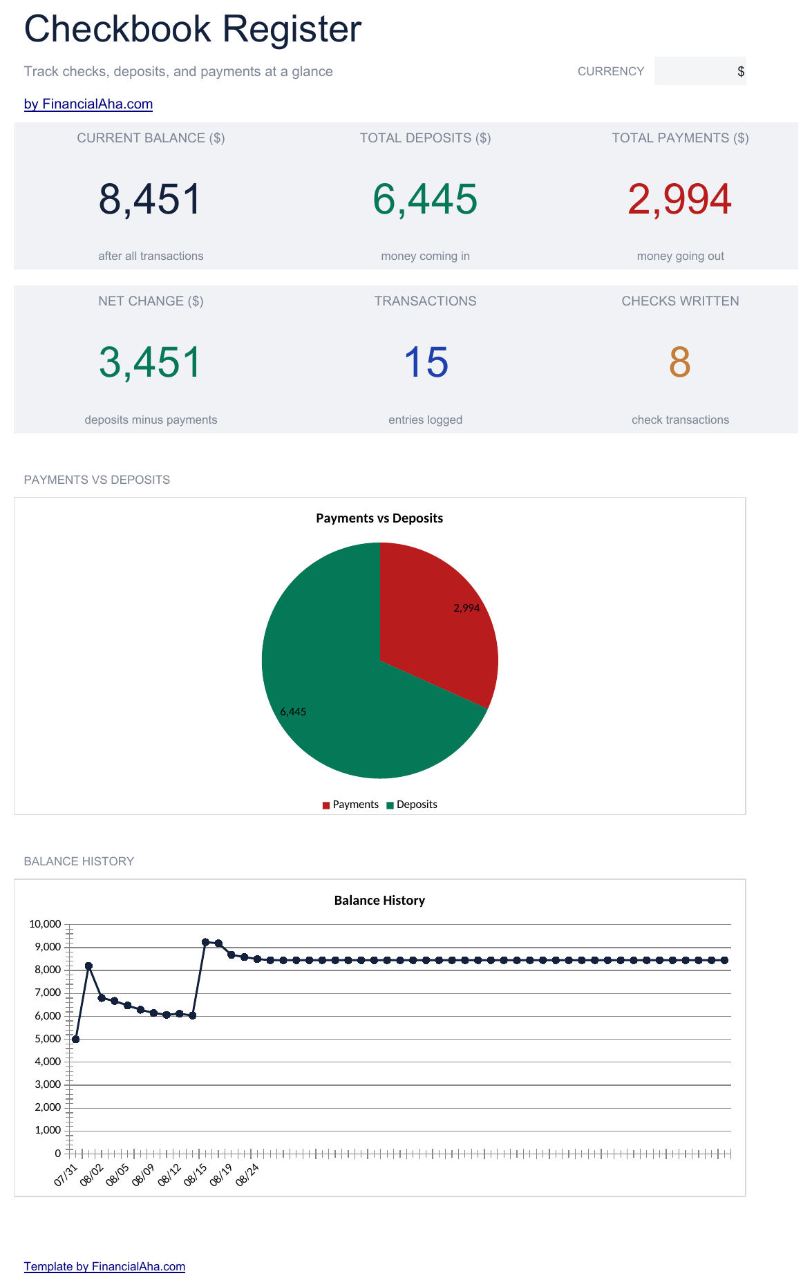Click the Net Change value 3,451
The height and width of the screenshot is (1287, 812).
pos(150,362)
